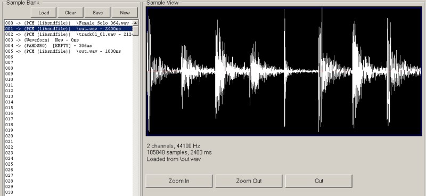
Task: Select sample 004 PAHDSR0 EMPTY entry
Action: [69, 46]
